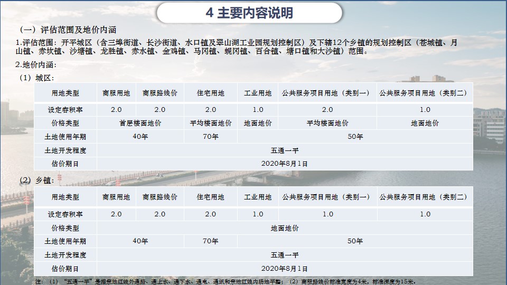507x285 pixels.
Task: Click '2020年8月1日' in the 城区 table
Action: pyautogui.click(x=284, y=164)
